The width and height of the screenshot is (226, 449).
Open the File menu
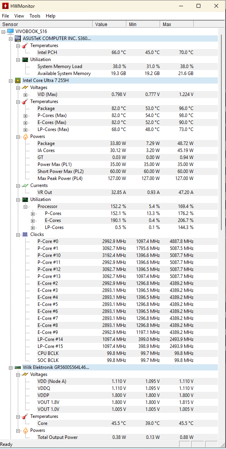[5, 16]
